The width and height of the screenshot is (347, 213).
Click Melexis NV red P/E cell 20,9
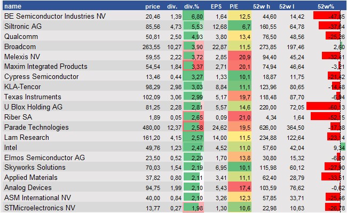coord(240,57)
